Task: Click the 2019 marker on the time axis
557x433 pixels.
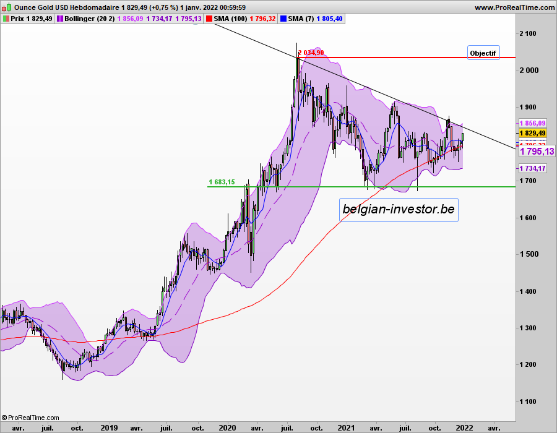Action: click(110, 427)
